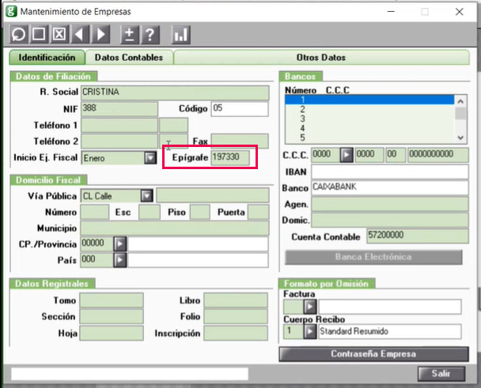Click the Municipio input field

pos(175,228)
